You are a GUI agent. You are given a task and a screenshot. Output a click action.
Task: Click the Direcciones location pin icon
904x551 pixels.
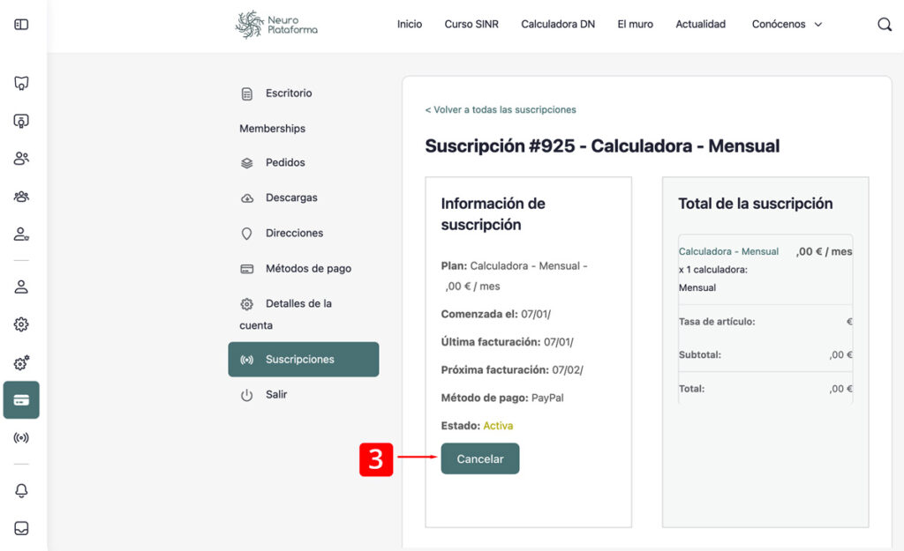point(247,233)
